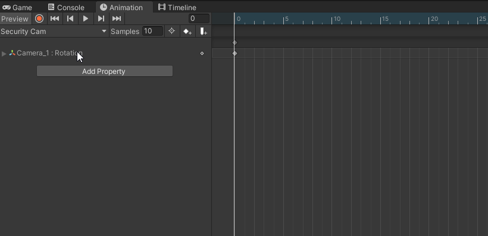
Task: Toggle filter by selection icon
Action: point(172,31)
